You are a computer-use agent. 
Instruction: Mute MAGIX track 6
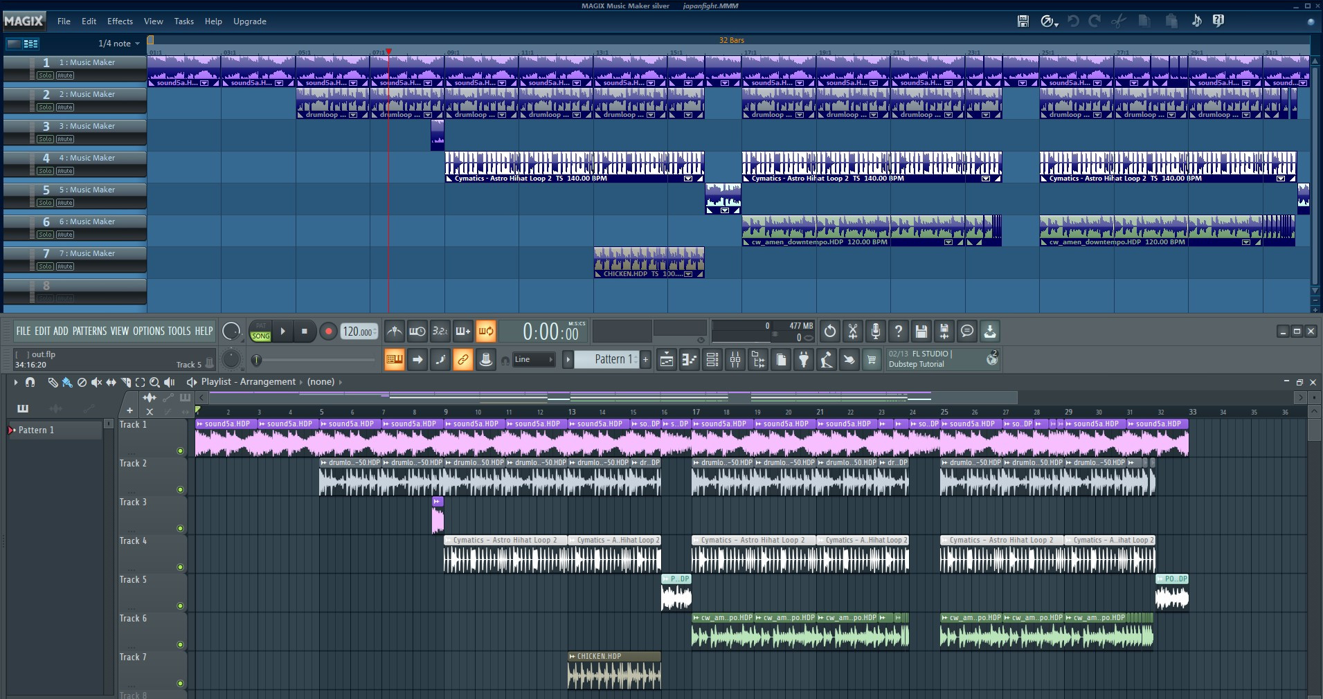(65, 235)
